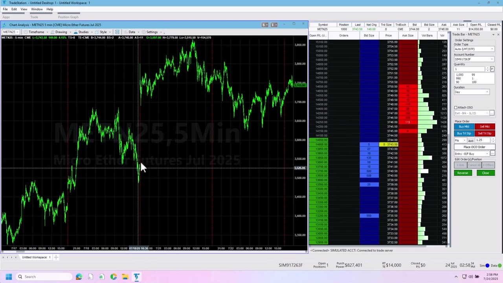The height and width of the screenshot is (283, 503).
Task: Click the Vol Bars column header
Action: (x=427, y=35)
